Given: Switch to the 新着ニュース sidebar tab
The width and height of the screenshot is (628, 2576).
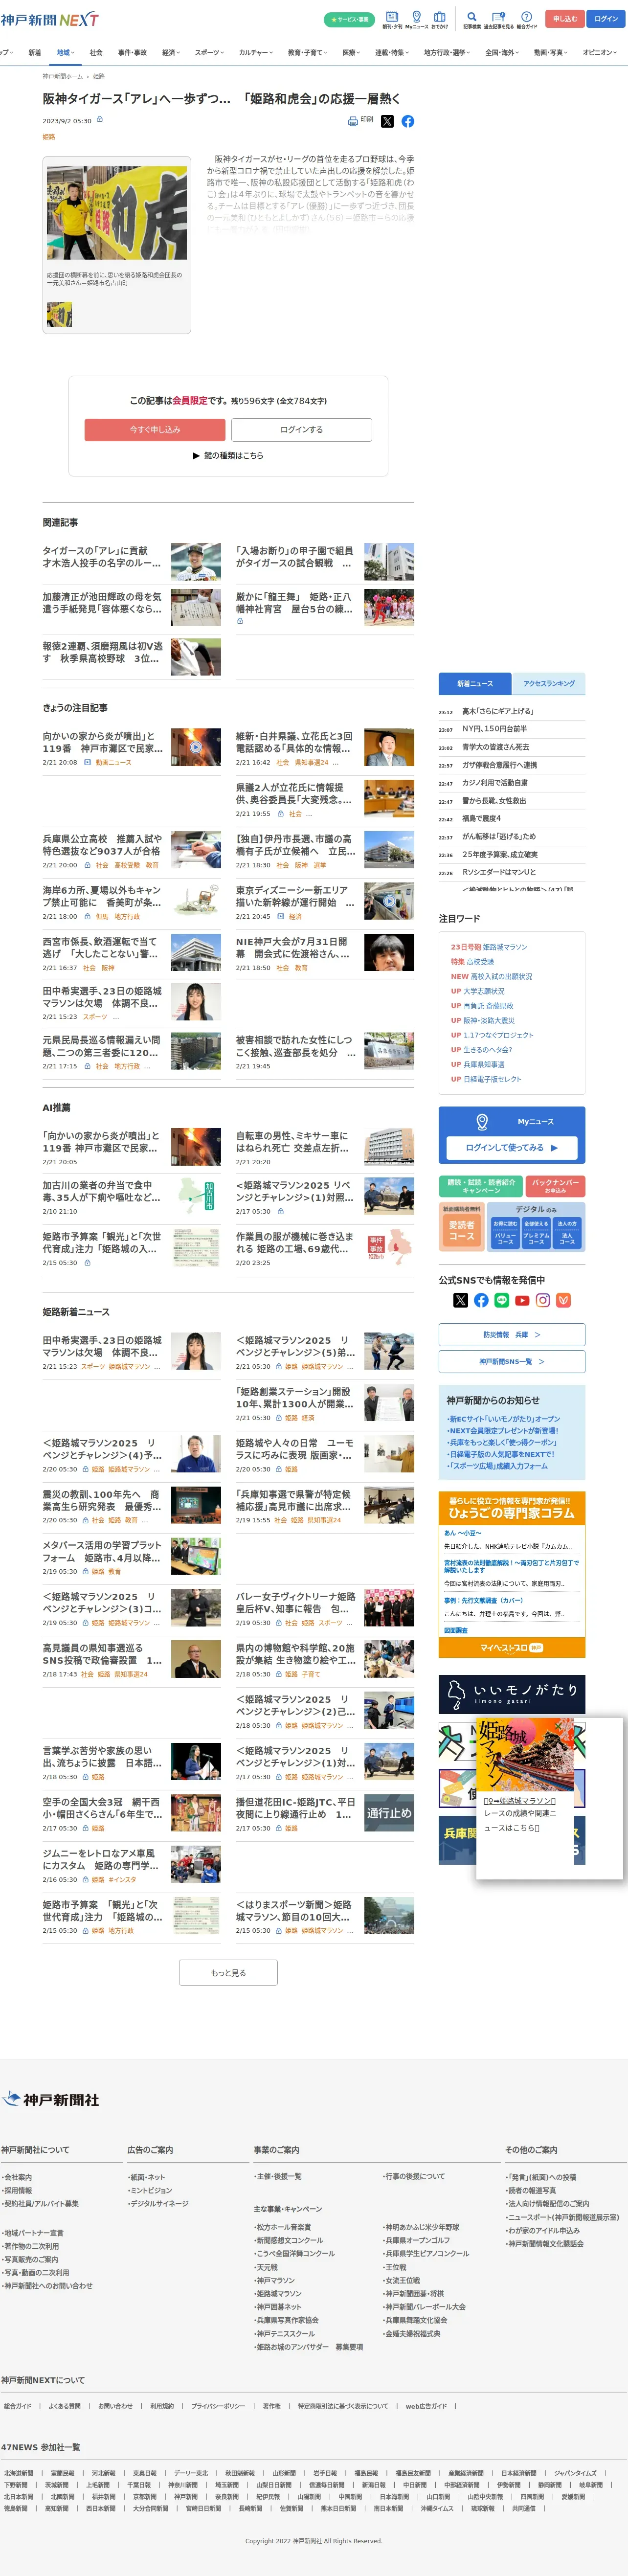Looking at the screenshot, I should [475, 684].
